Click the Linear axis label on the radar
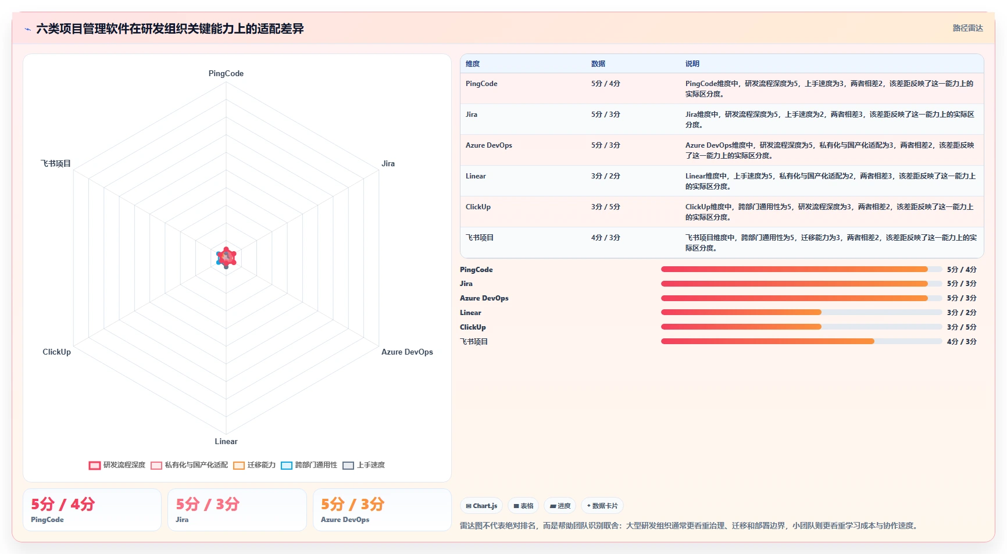Screen dimensions: 1007x554 (226, 441)
